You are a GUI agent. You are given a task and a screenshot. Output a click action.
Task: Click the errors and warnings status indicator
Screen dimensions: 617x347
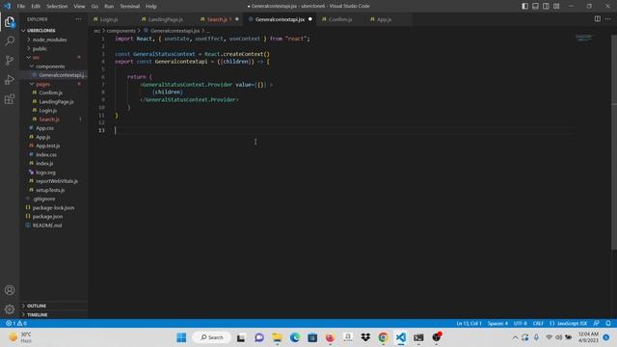coord(16,324)
